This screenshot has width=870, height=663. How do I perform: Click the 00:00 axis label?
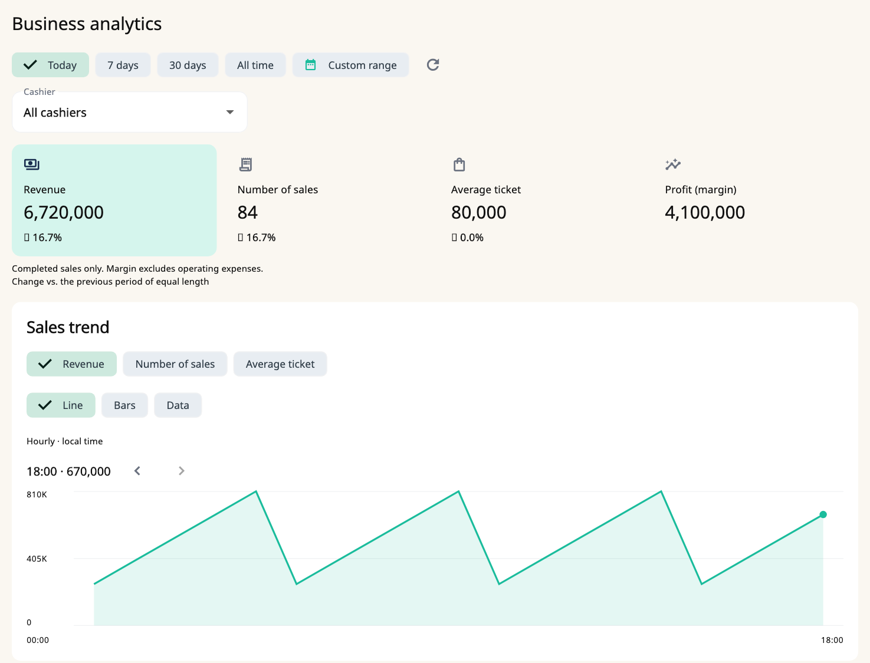coord(38,640)
